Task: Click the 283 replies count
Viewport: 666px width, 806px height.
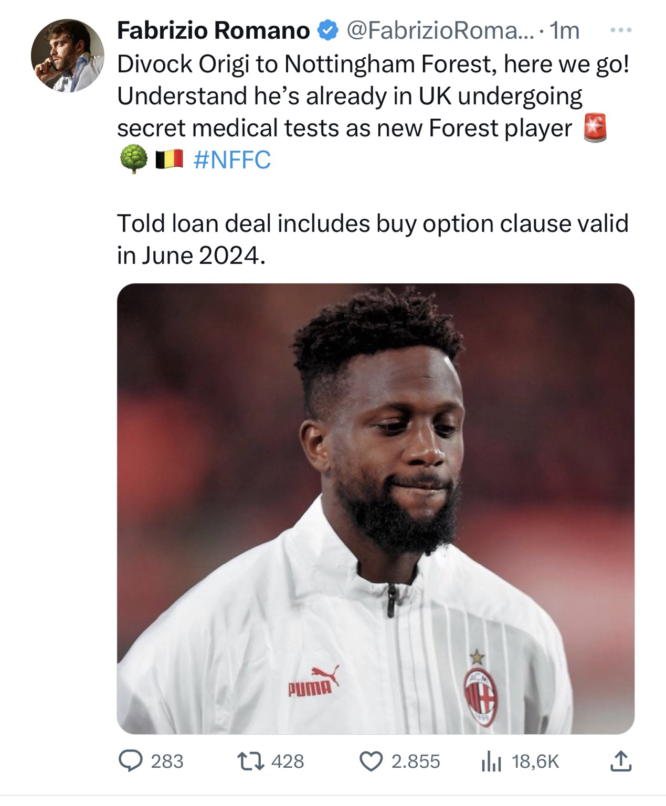Action: click(167, 761)
